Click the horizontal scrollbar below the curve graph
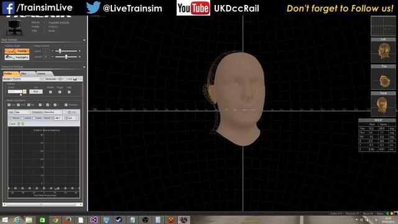This screenshot has height=224, width=398. click(43, 205)
